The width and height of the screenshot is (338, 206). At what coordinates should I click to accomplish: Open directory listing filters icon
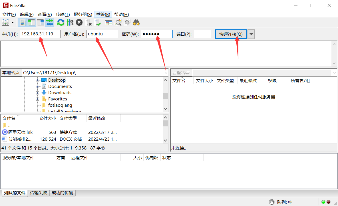tap(109, 23)
